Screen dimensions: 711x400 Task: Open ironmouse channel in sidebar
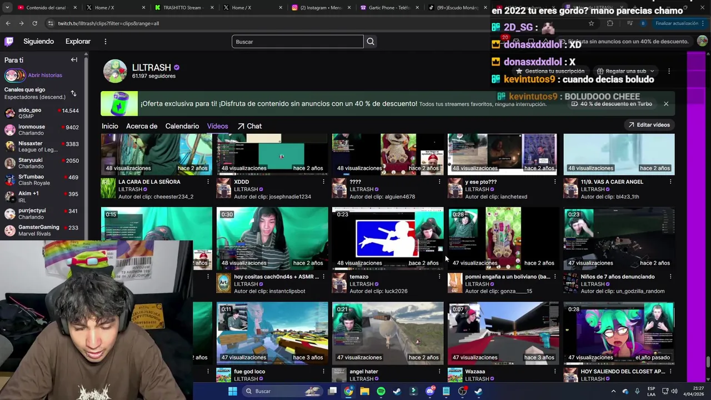pos(42,130)
